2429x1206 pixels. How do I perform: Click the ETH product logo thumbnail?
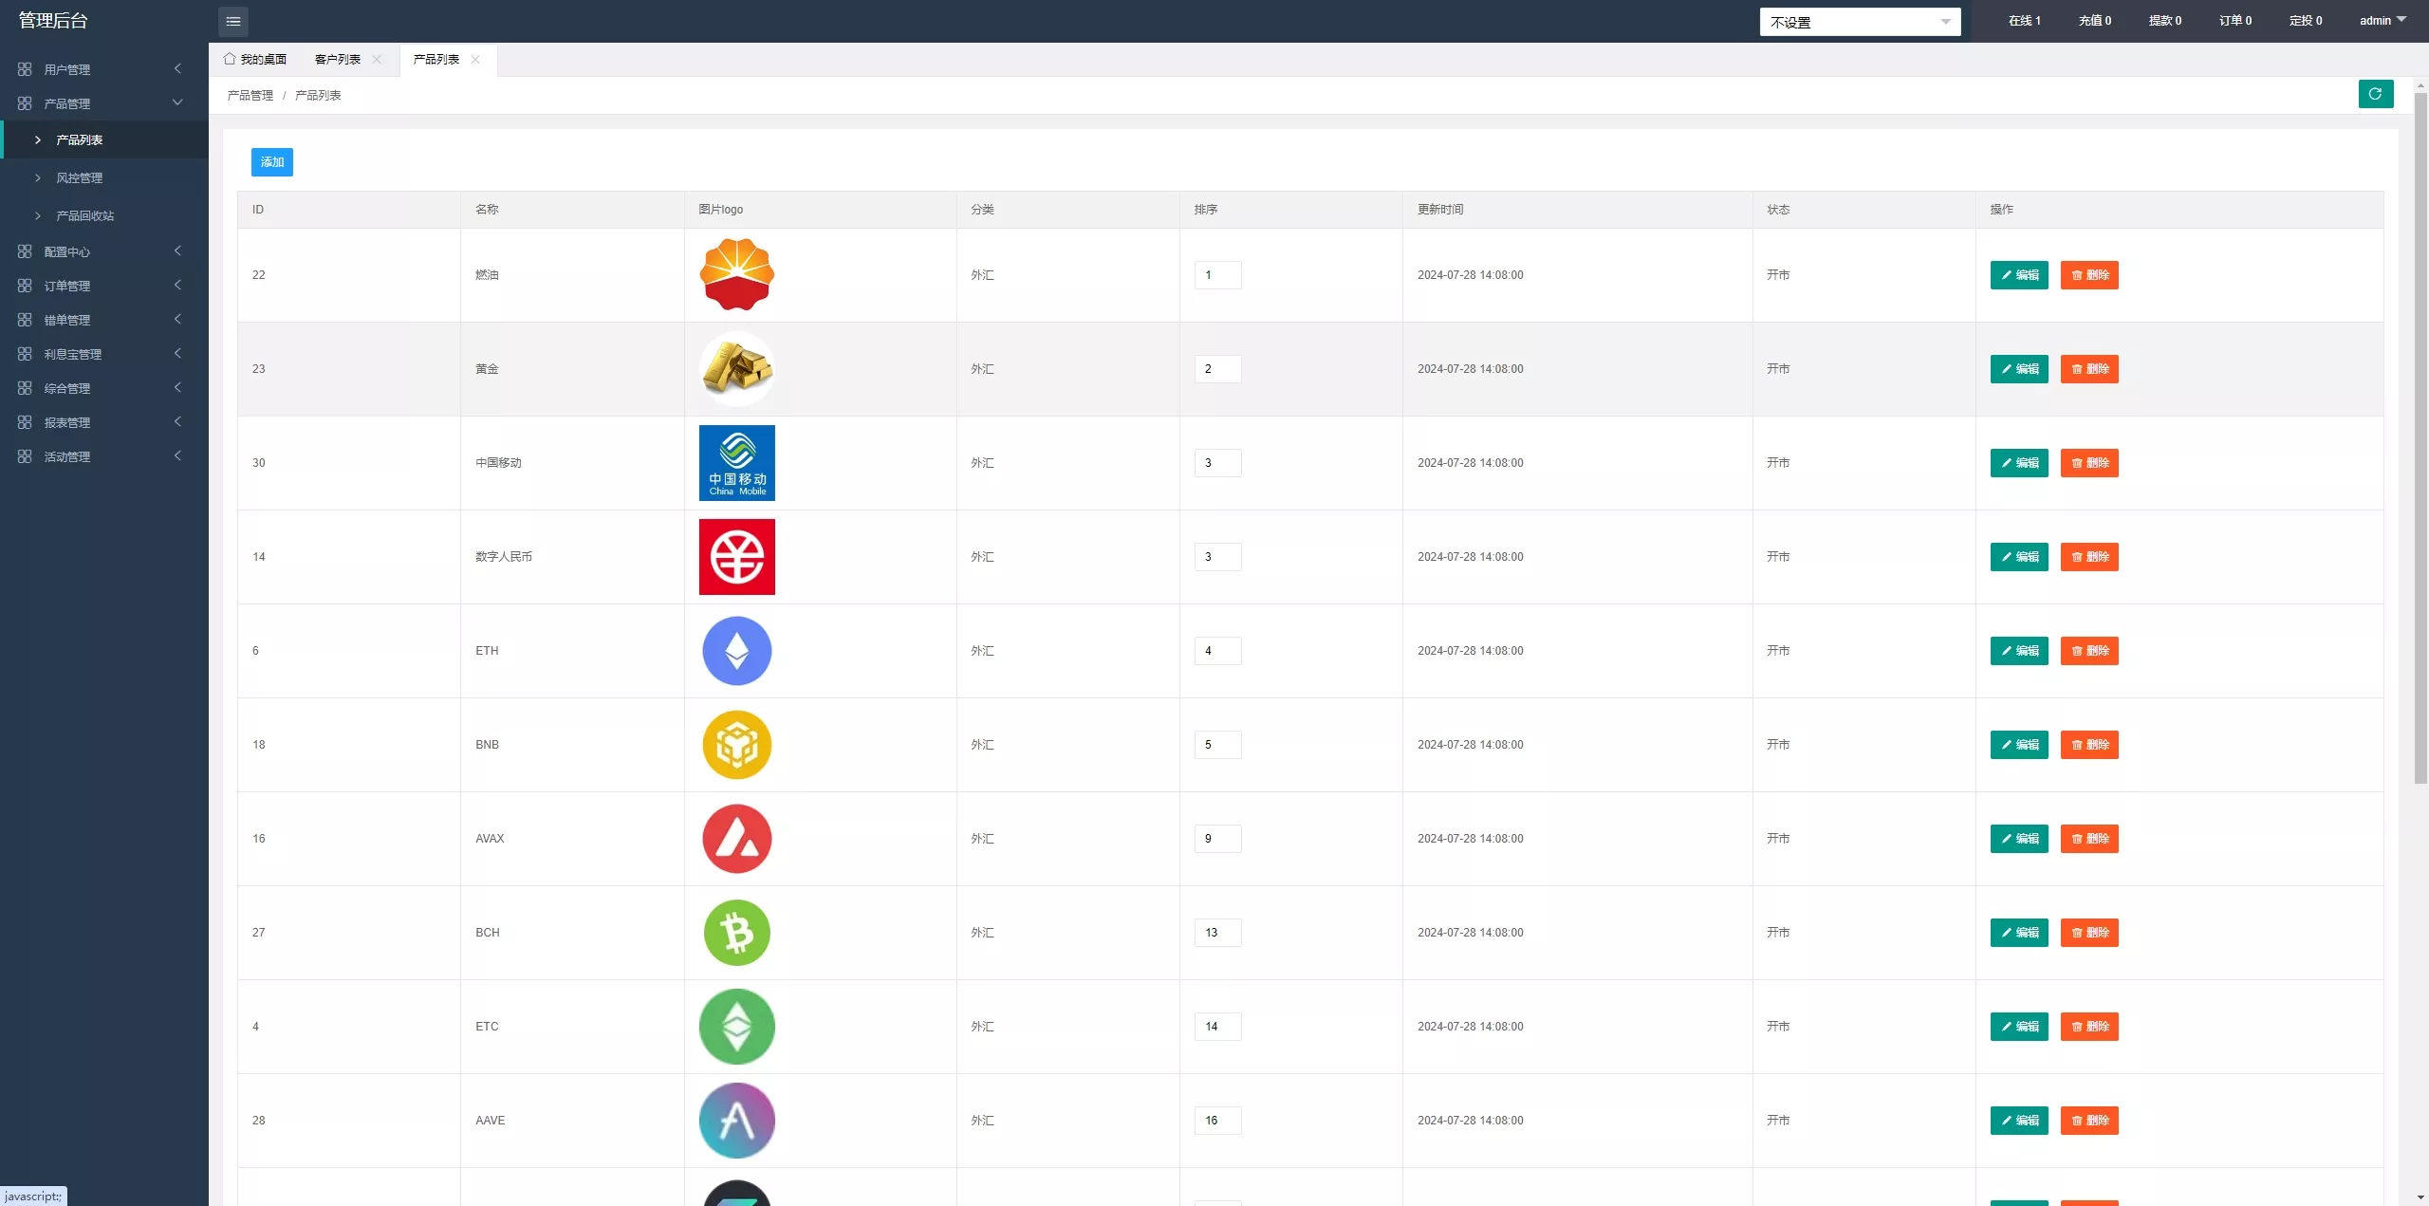point(736,651)
